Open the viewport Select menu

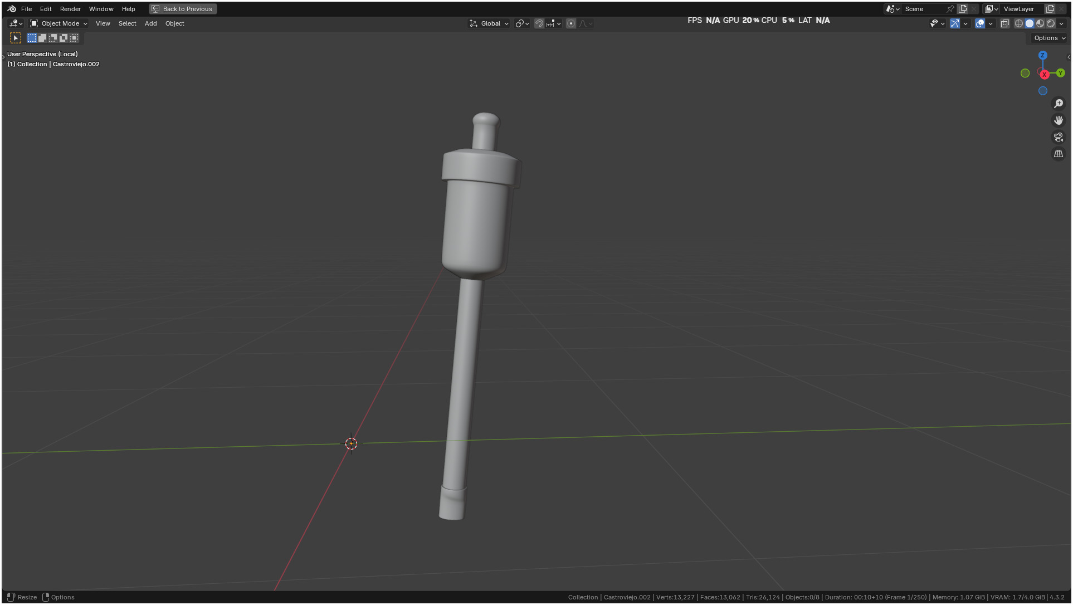click(x=127, y=23)
